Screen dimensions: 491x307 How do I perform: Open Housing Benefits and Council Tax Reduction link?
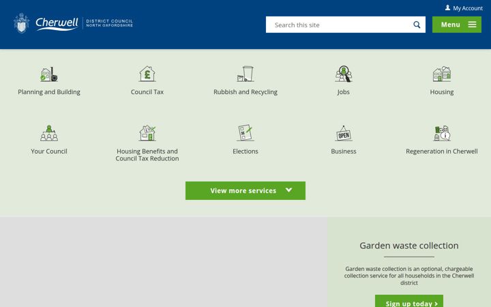click(147, 155)
